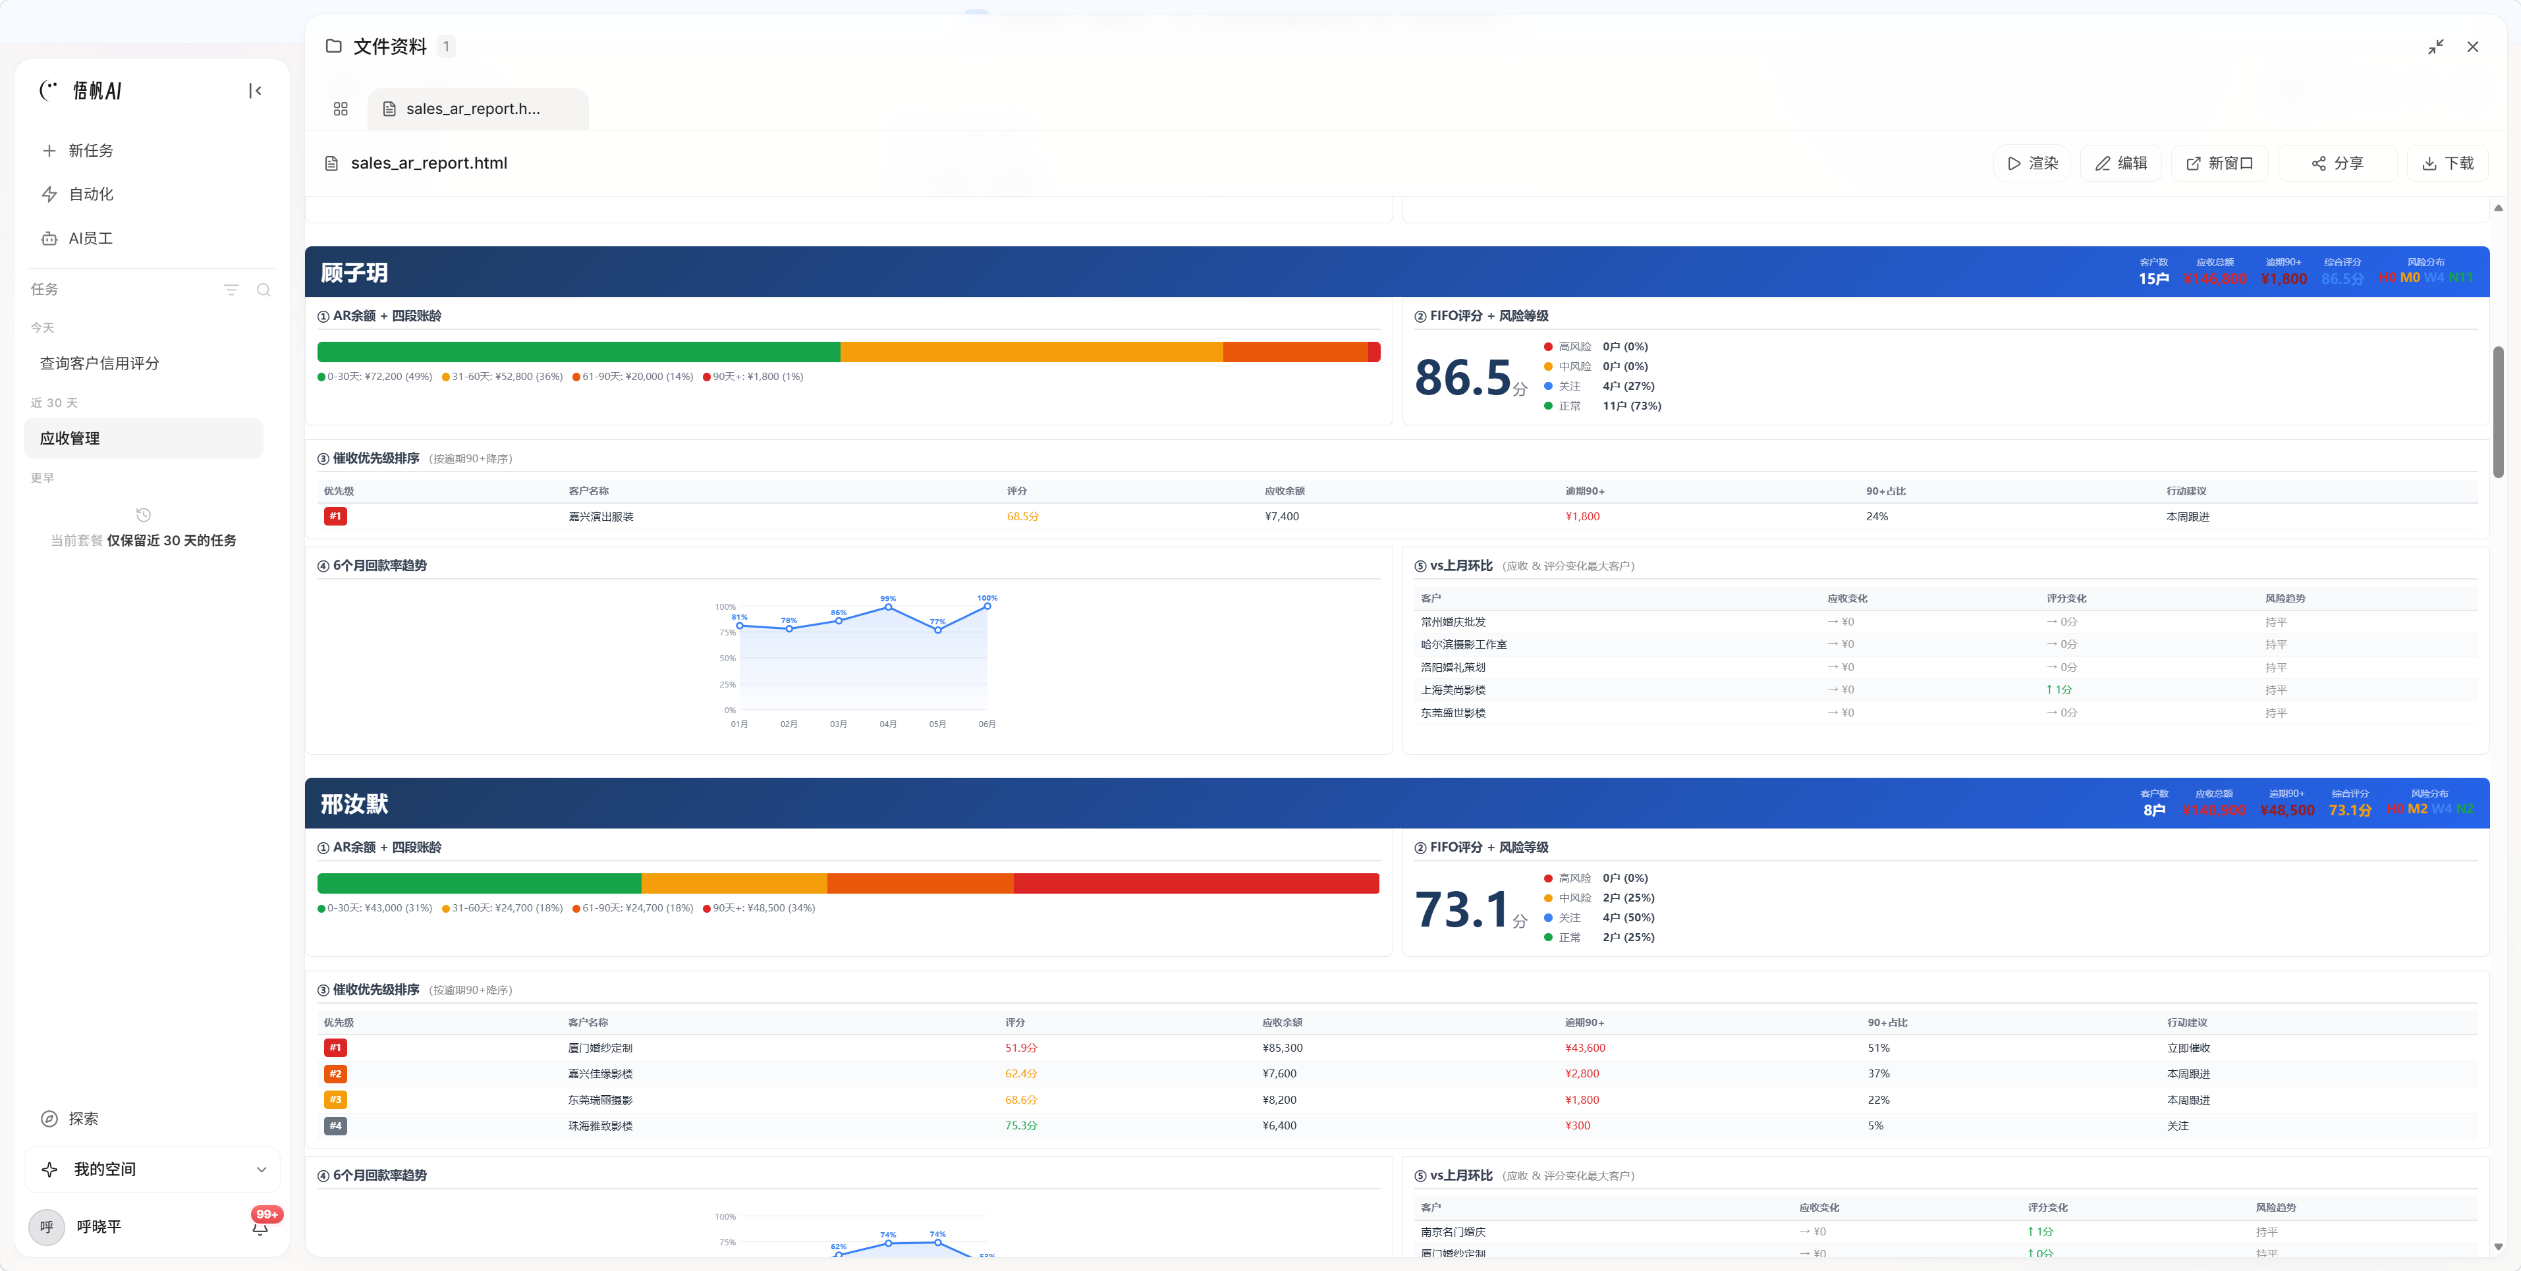This screenshot has height=1271, width=2521.
Task: Click the task search magnifier icon
Action: [263, 290]
